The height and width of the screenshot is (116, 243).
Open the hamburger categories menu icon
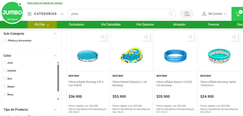[30, 14]
